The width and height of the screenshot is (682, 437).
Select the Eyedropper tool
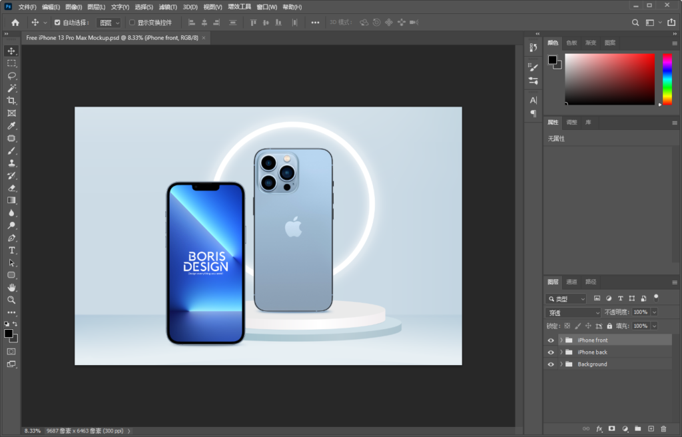(11, 126)
